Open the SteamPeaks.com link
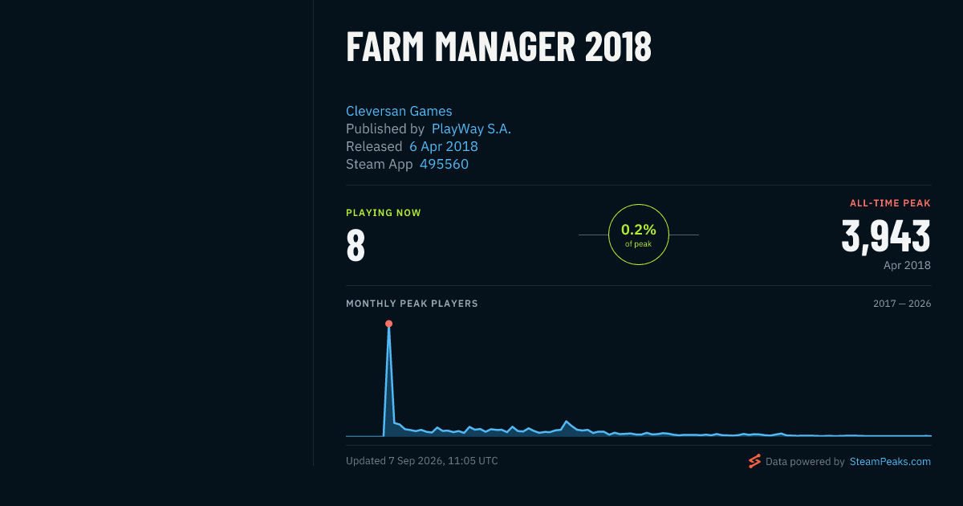The image size is (963, 506). (890, 462)
